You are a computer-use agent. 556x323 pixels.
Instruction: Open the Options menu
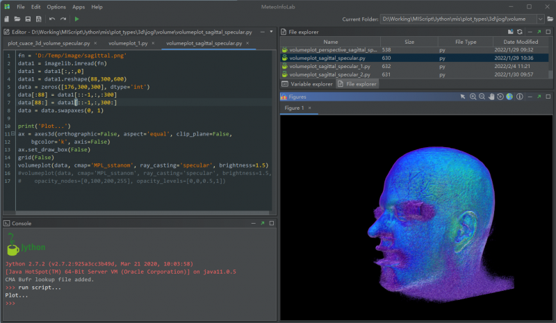click(56, 6)
